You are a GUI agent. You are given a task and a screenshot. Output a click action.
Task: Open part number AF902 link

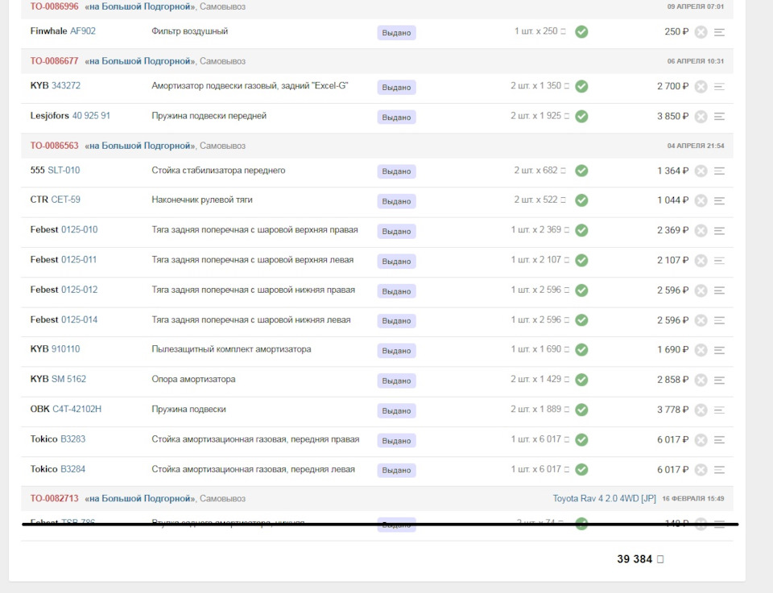pos(83,31)
